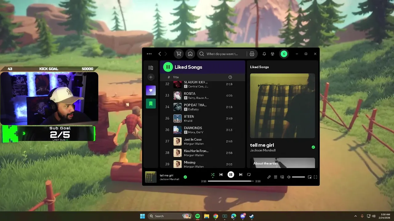This screenshot has width=394, height=221.
Task: Open the About the artist card
Action: tap(283, 163)
